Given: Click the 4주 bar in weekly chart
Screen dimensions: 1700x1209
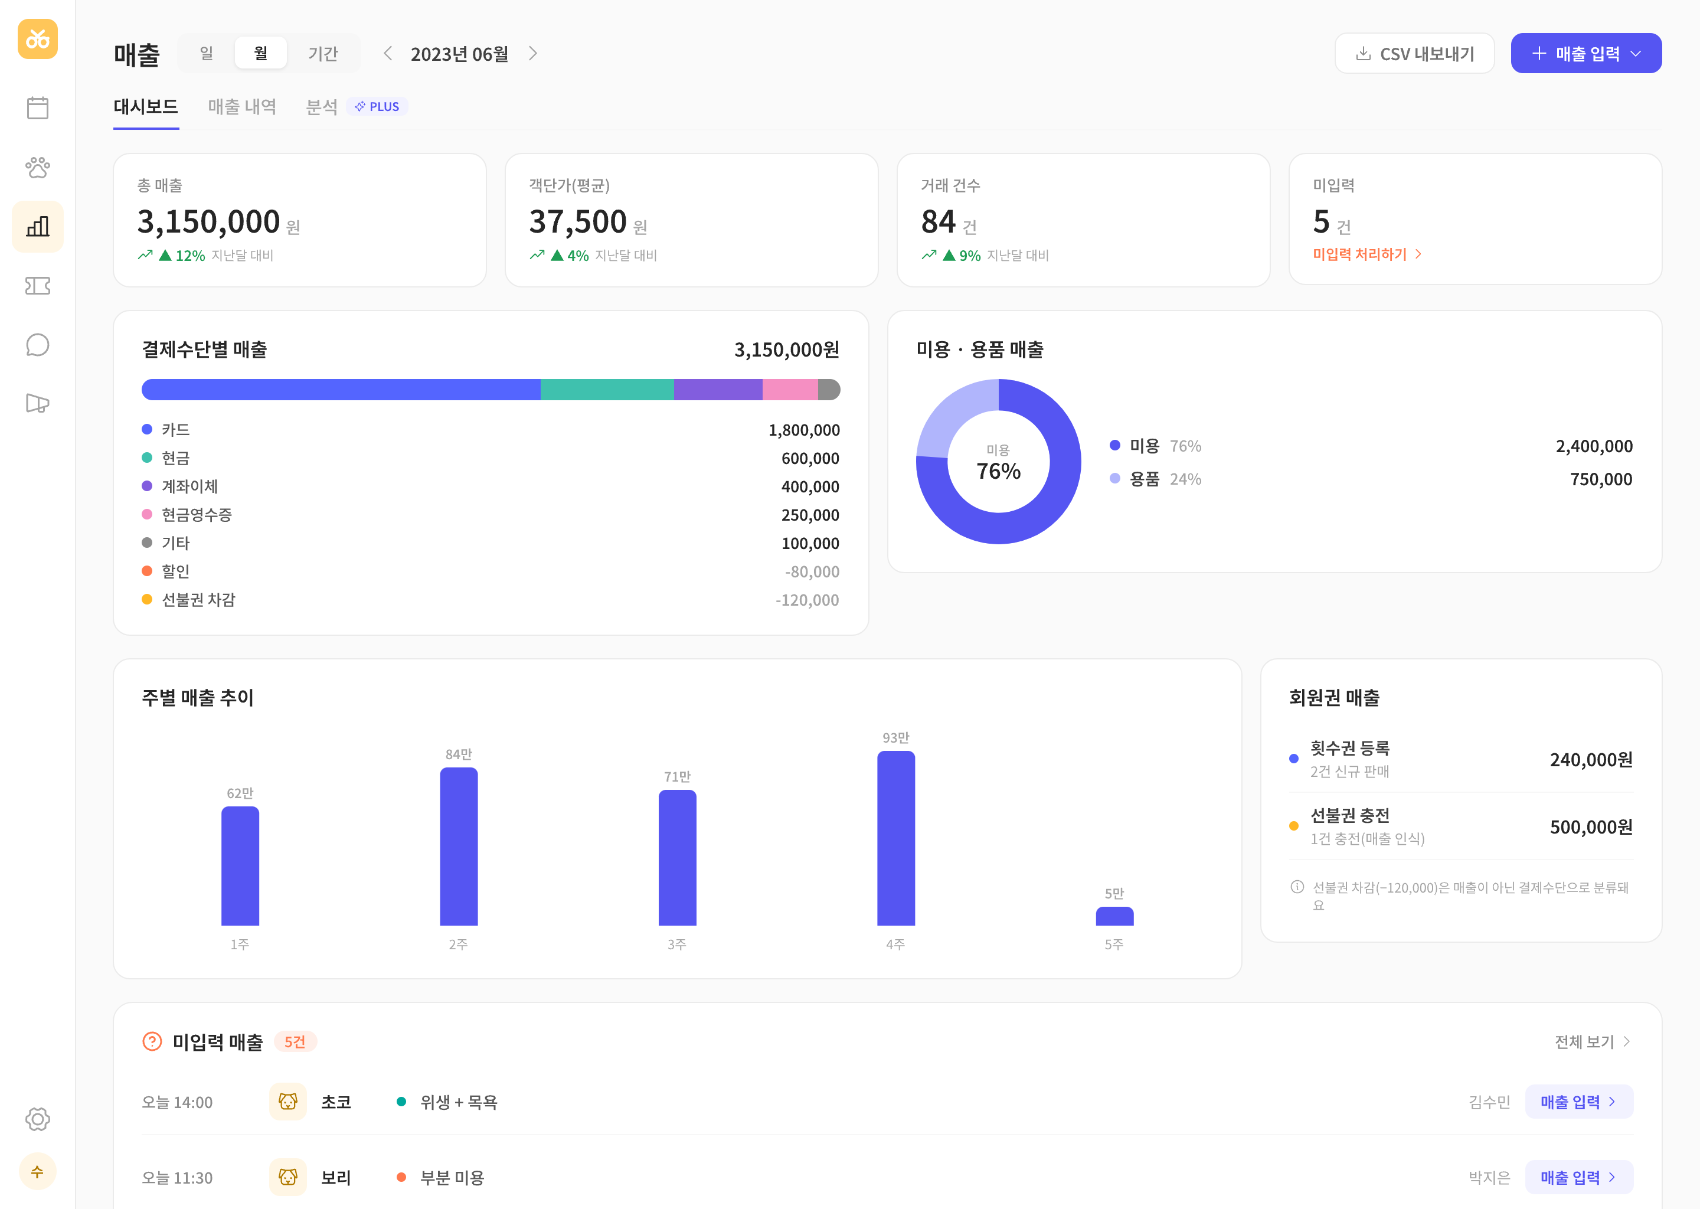Looking at the screenshot, I should point(895,838).
